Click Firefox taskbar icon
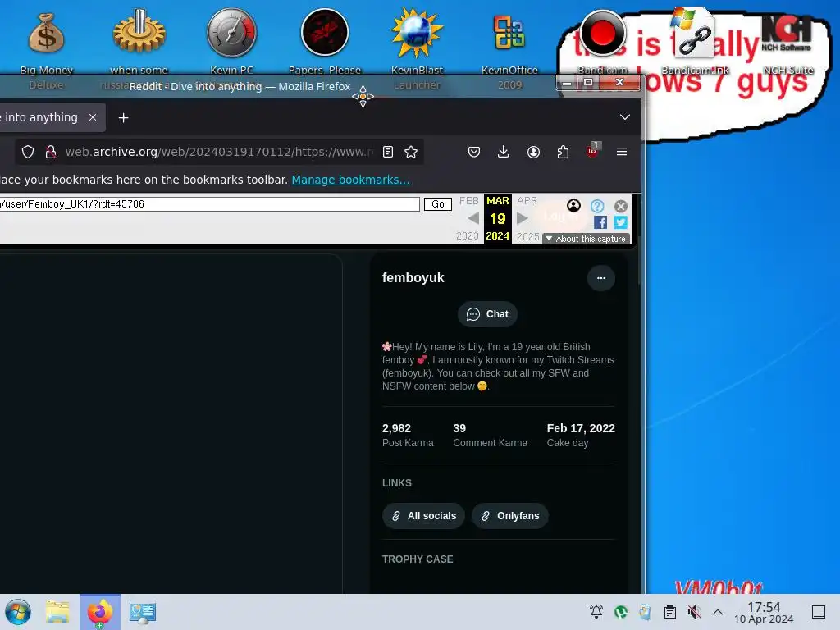Image resolution: width=840 pixels, height=630 pixels. 100,612
